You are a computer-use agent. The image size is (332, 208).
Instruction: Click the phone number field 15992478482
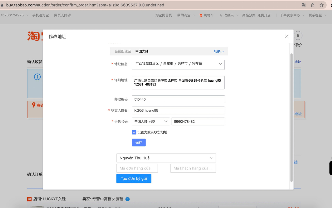coord(198,121)
